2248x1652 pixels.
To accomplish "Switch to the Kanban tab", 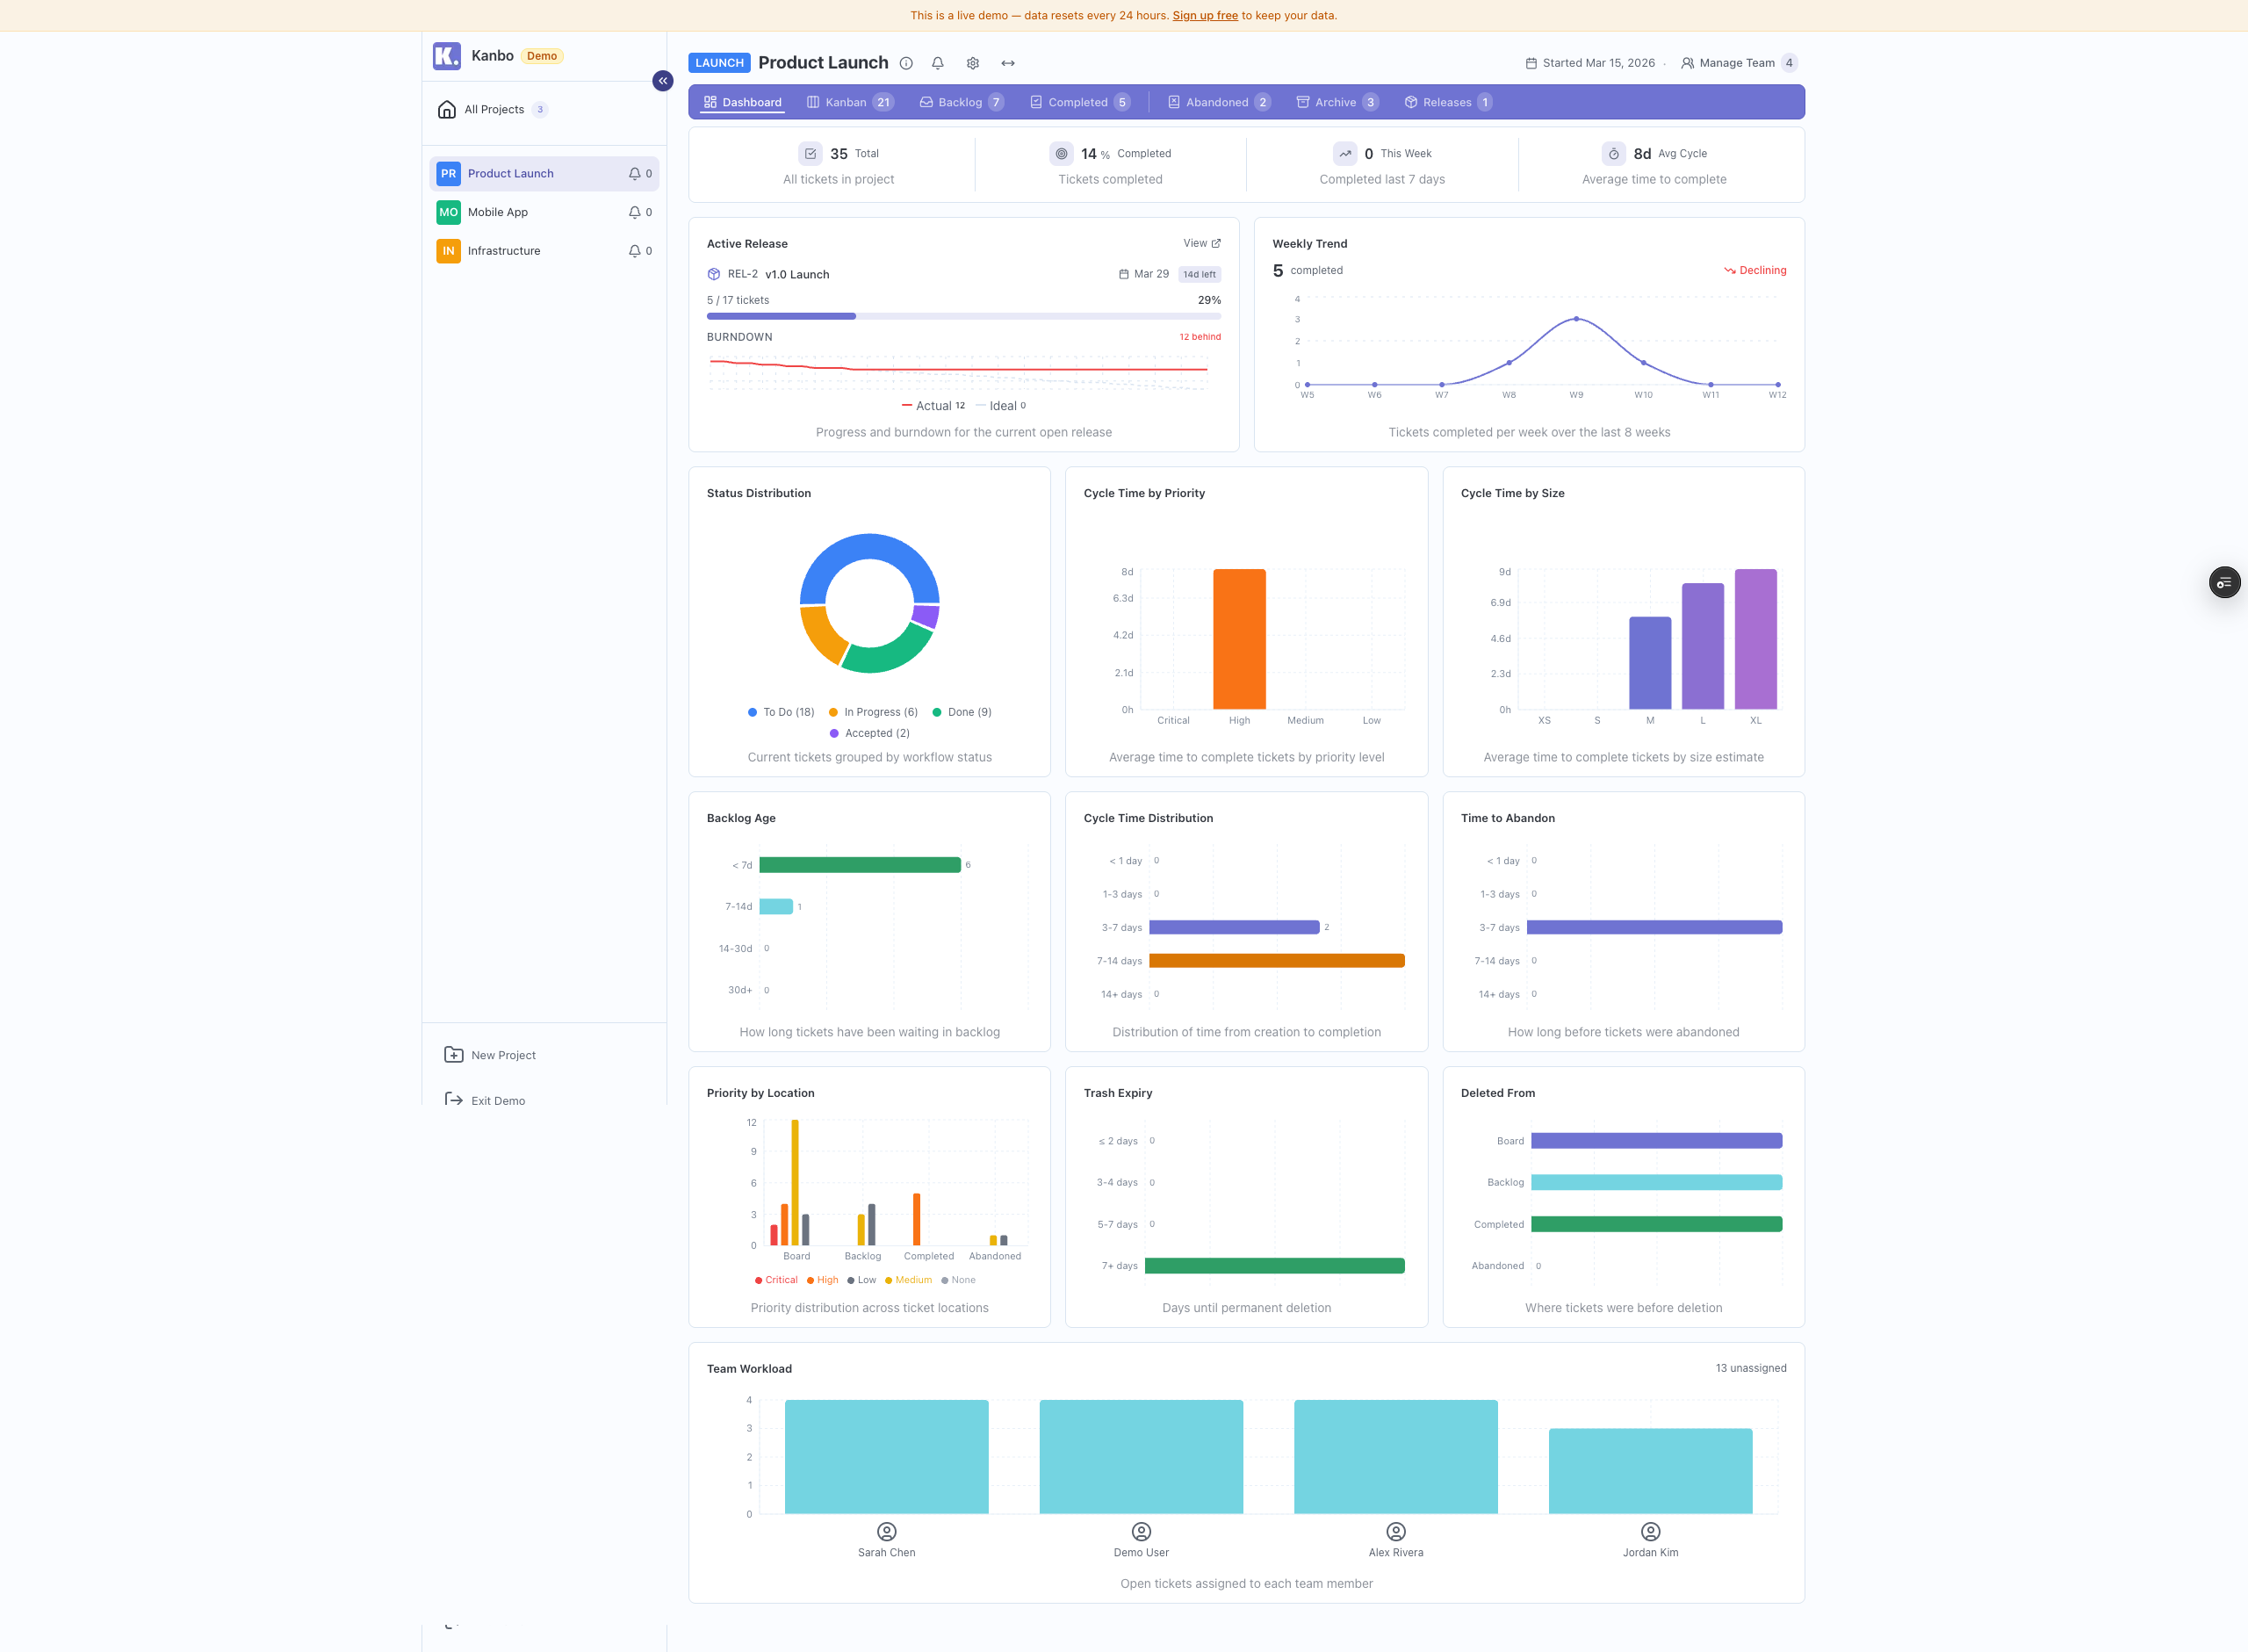I will point(846,102).
